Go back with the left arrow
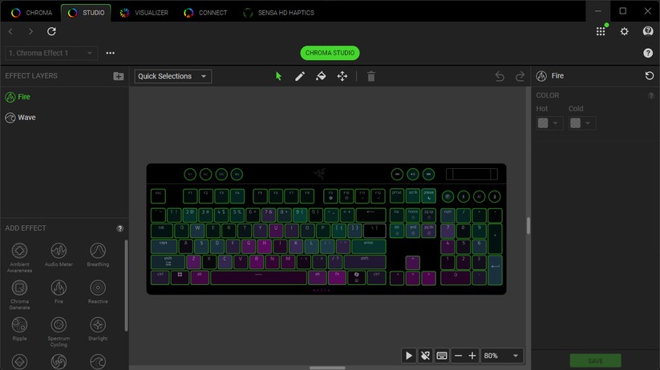The height and width of the screenshot is (370, 660). point(10,31)
